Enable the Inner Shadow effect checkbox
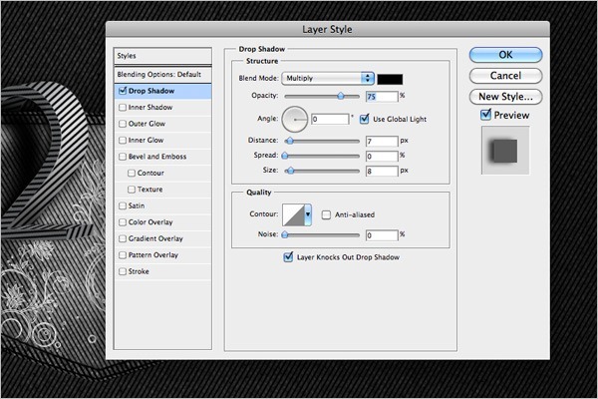The height and width of the screenshot is (399, 598). pyautogui.click(x=123, y=108)
